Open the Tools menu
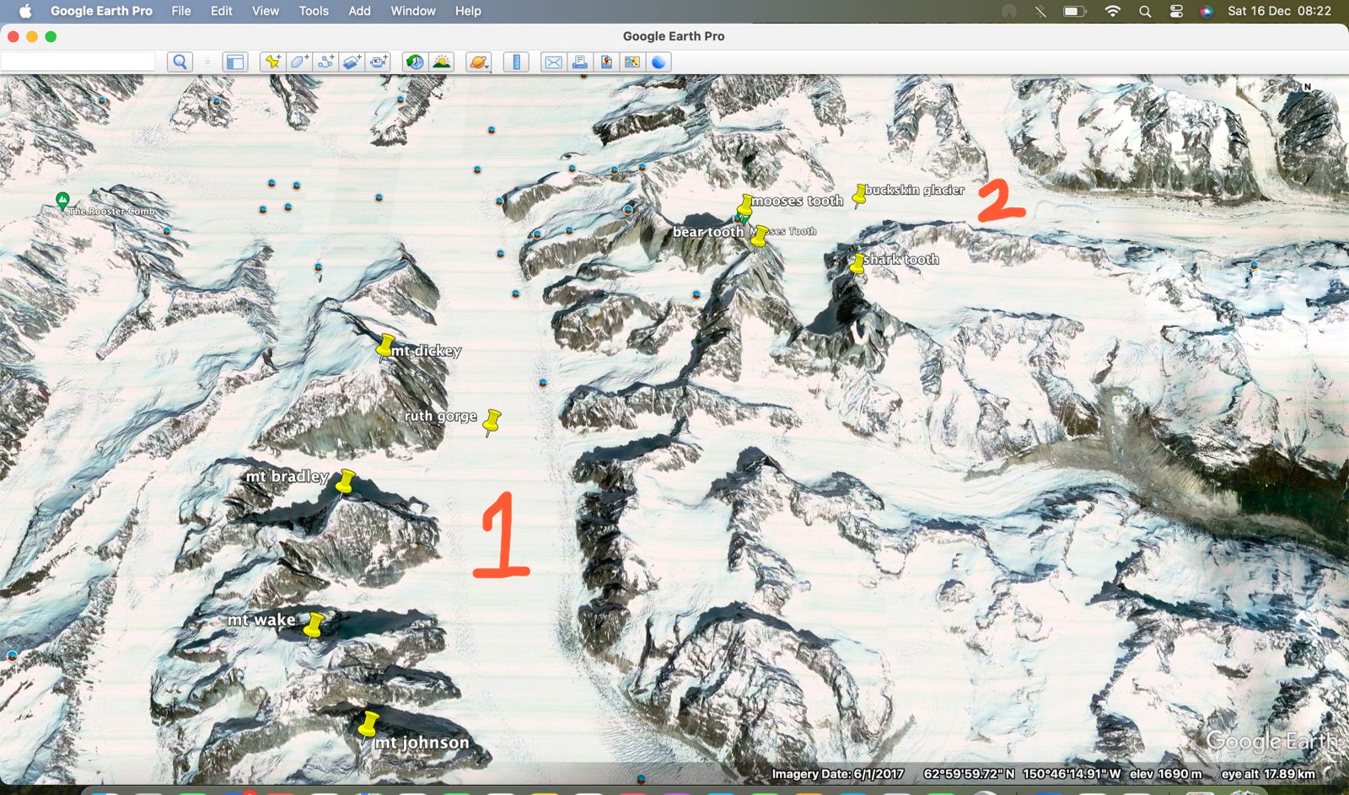This screenshot has width=1349, height=795. coord(313,11)
